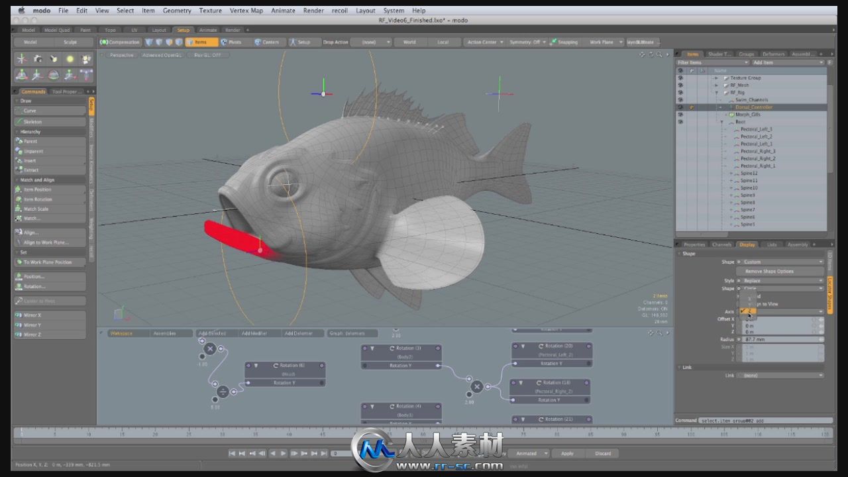Viewport: 848px width, 477px height.
Task: Click the Match Scale tool
Action: click(x=50, y=209)
